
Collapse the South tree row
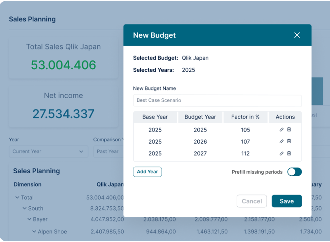pyautogui.click(x=24, y=208)
